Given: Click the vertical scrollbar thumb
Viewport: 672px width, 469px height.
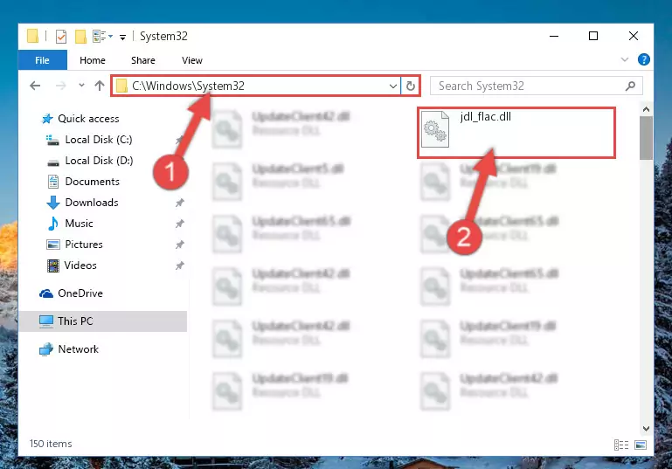Looking at the screenshot, I should (646, 138).
